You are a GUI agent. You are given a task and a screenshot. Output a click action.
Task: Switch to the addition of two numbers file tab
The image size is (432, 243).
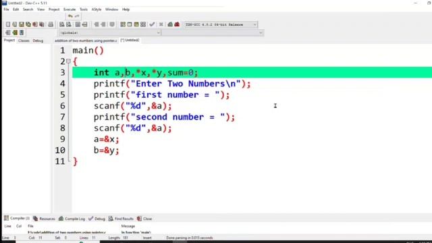[86, 40]
